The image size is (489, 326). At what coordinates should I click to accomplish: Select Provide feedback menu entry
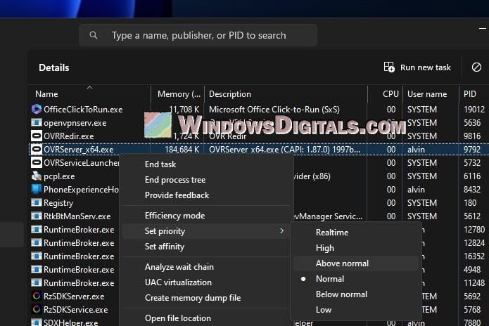click(x=177, y=195)
